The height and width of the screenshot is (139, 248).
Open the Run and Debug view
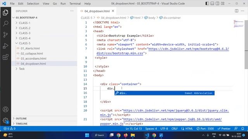[5, 46]
